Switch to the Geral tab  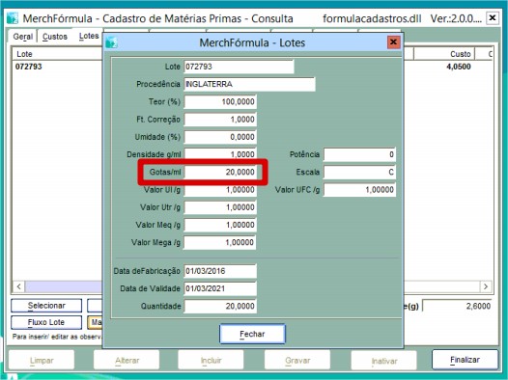22,37
